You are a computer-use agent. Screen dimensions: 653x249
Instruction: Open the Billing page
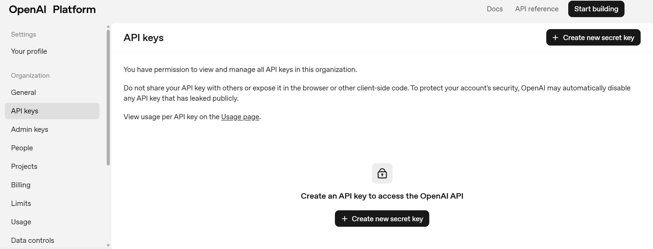click(21, 185)
